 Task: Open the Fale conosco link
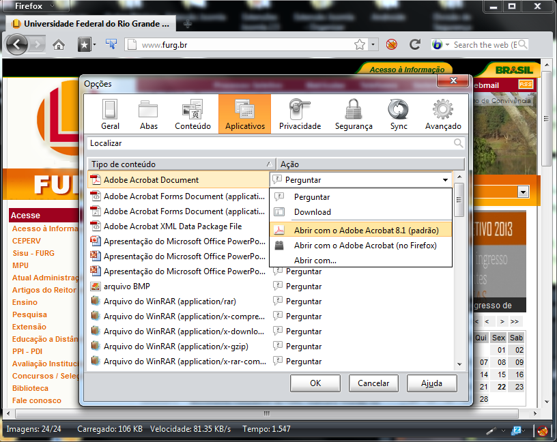coord(37,400)
